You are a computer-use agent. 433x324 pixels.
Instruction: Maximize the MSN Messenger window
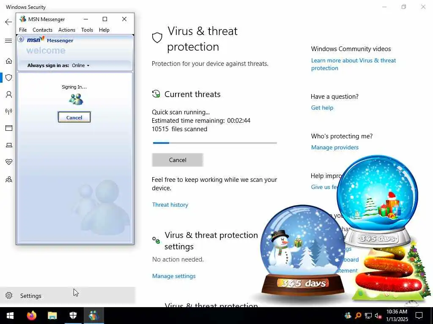[x=105, y=19]
